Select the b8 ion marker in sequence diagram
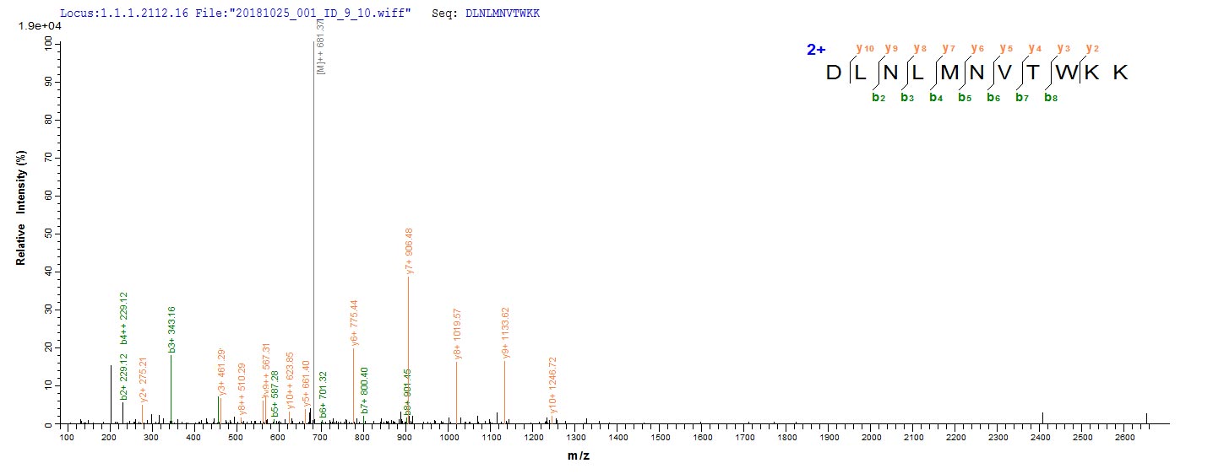Viewport: 1213px width, 474px height. coord(1050,97)
